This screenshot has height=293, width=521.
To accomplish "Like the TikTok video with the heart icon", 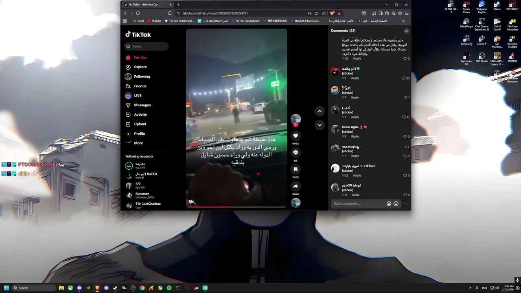I will click(x=296, y=136).
